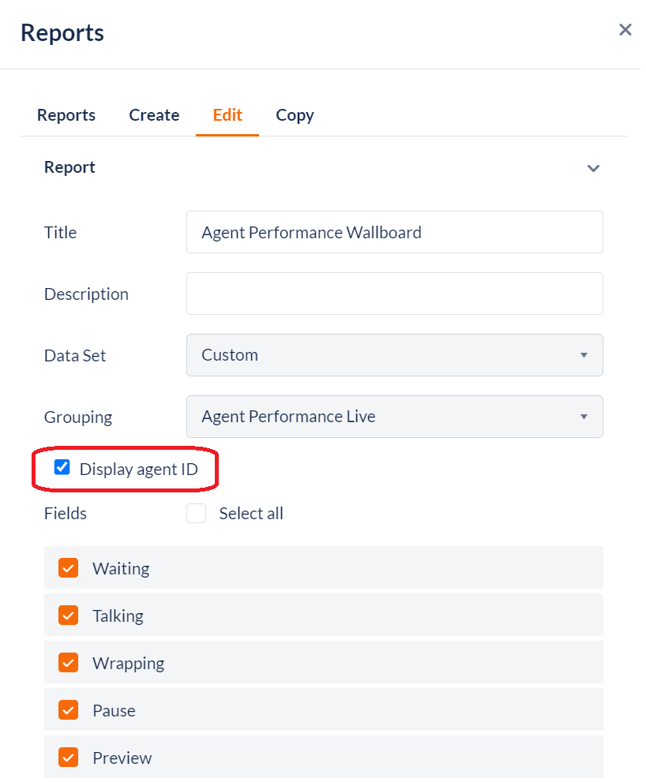Deselect the Preview field checkbox
This screenshot has width=646, height=782.
pyautogui.click(x=69, y=758)
